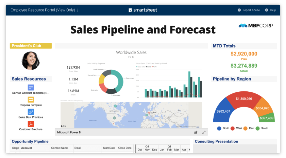Click the Help question mark icon
Viewport: 286px width, 158px height.
267,10
